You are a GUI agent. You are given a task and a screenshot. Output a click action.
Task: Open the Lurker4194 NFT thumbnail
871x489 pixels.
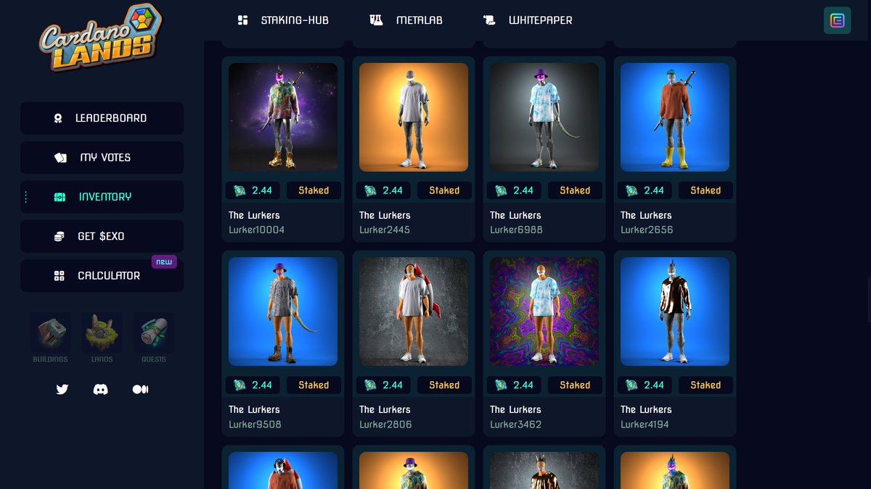[x=675, y=312]
